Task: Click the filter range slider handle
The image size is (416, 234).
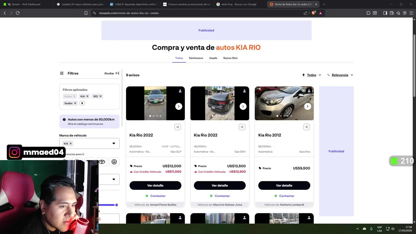Action: (116, 205)
